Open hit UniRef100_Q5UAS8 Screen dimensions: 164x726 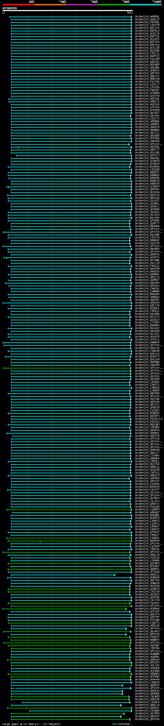tap(147, 303)
